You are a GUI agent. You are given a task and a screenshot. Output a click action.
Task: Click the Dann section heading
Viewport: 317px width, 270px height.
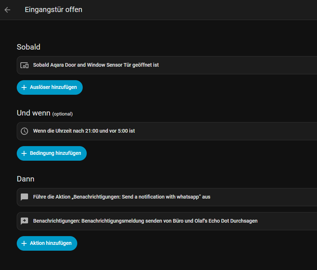click(x=26, y=179)
